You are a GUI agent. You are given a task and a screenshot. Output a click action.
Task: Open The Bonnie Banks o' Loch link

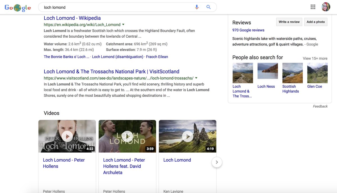(67, 57)
